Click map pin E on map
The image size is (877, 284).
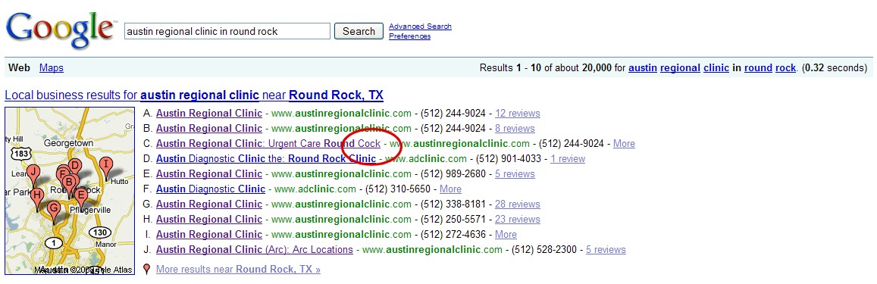tap(80, 198)
